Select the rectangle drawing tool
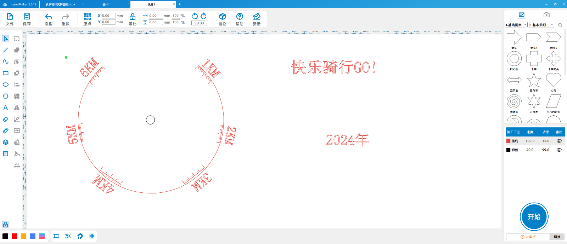Image resolution: width=567 pixels, height=244 pixels. tap(6, 73)
